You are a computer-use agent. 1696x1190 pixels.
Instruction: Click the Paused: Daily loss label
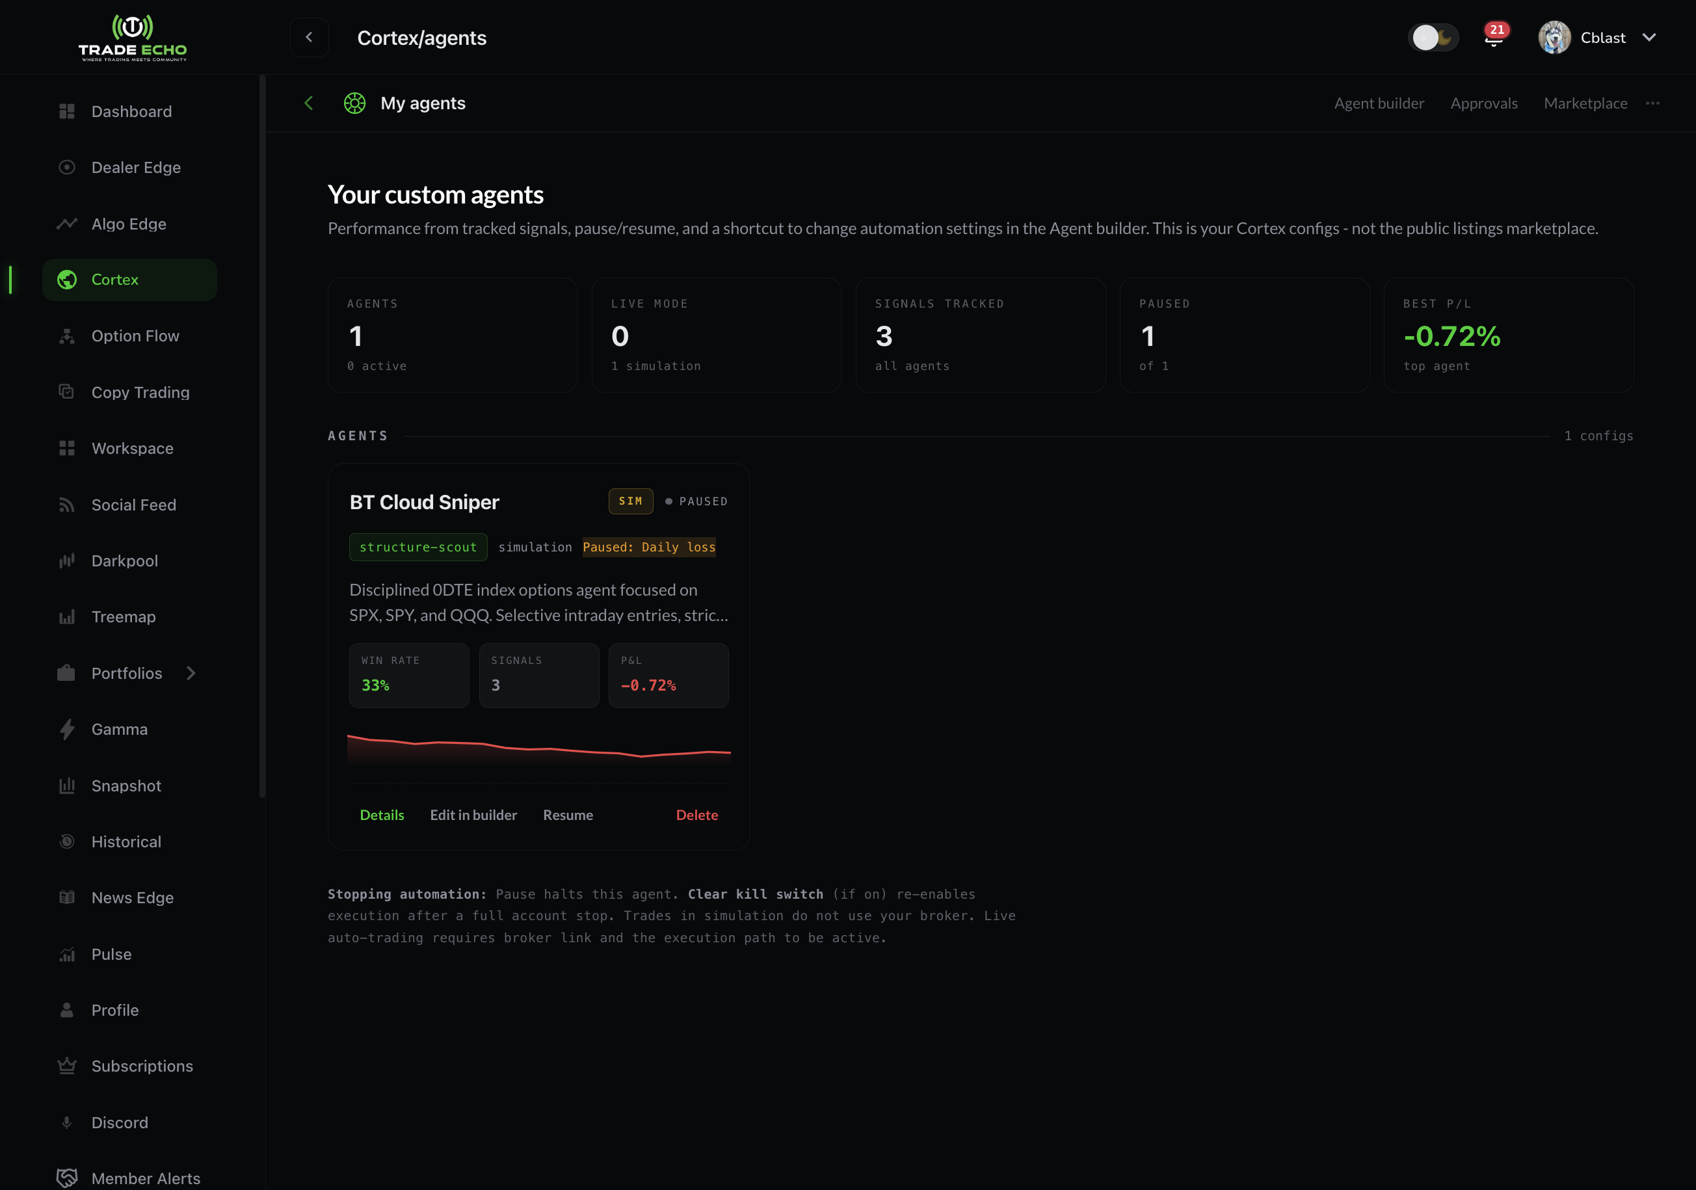pos(649,548)
